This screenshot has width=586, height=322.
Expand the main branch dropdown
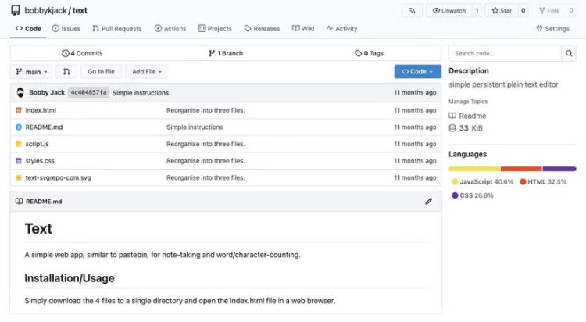(32, 72)
